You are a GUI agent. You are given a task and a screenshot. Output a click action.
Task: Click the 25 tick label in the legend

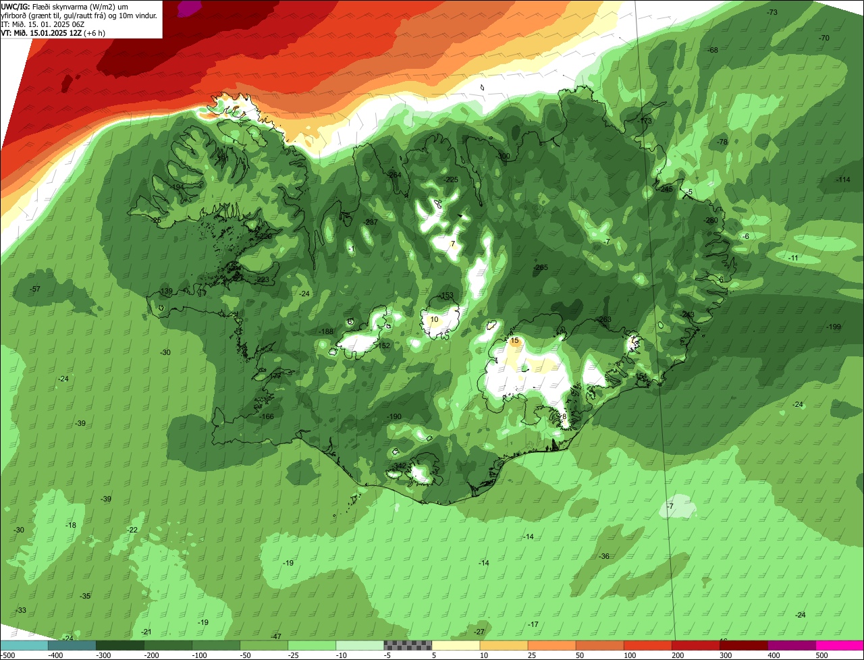coord(533,655)
